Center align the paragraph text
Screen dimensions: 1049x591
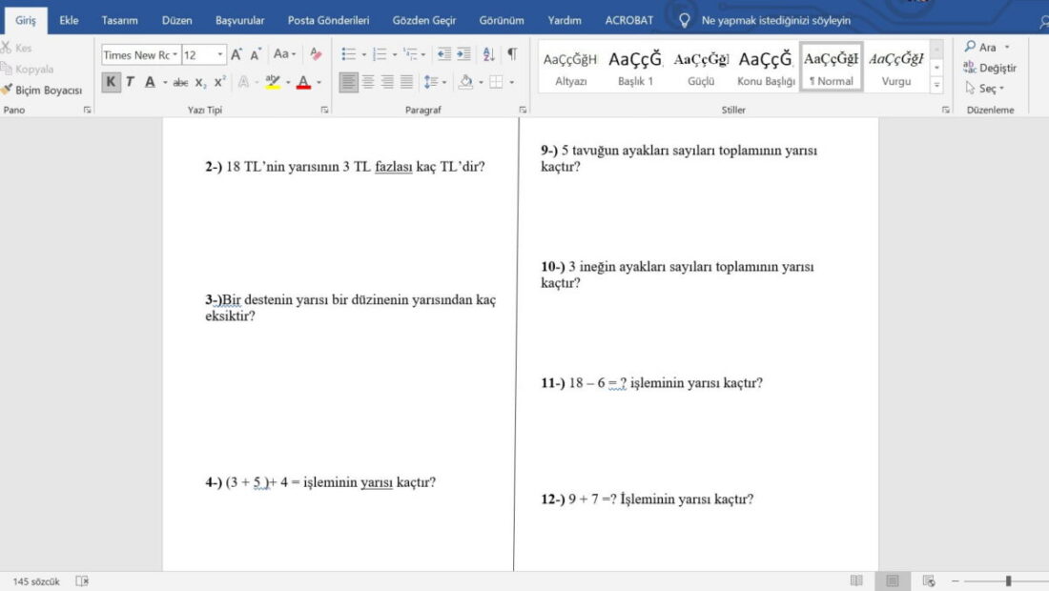click(x=368, y=82)
